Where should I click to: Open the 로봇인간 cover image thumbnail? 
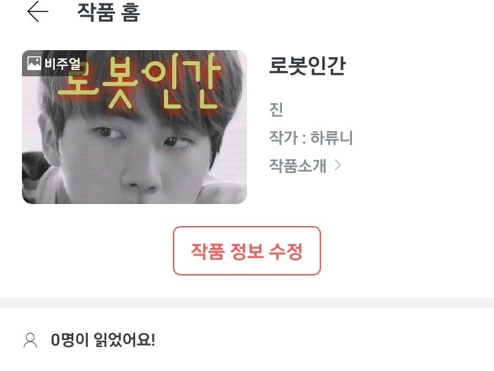coord(134,127)
